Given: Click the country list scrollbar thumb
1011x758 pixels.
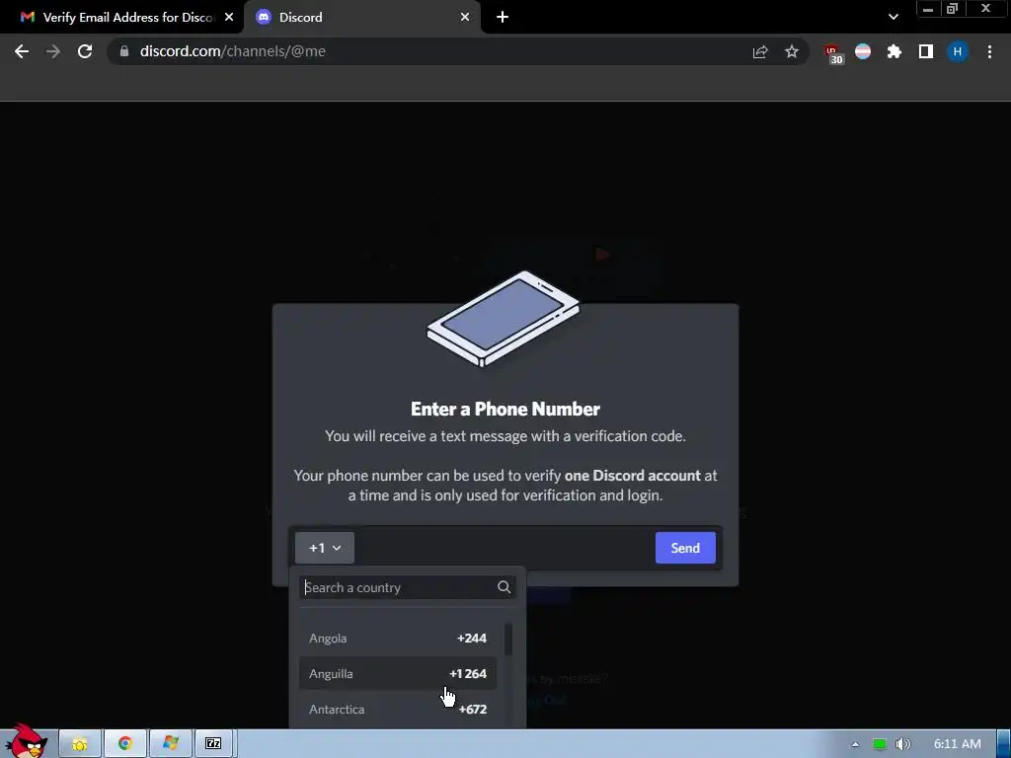Looking at the screenshot, I should click(x=508, y=640).
